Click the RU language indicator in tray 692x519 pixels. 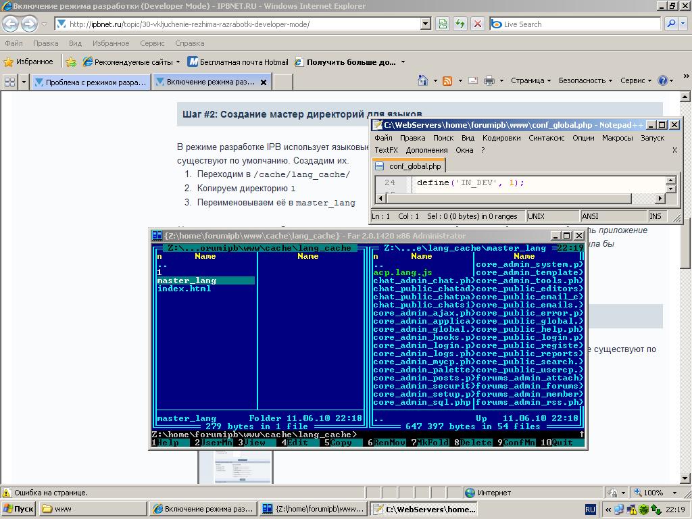click(590, 510)
